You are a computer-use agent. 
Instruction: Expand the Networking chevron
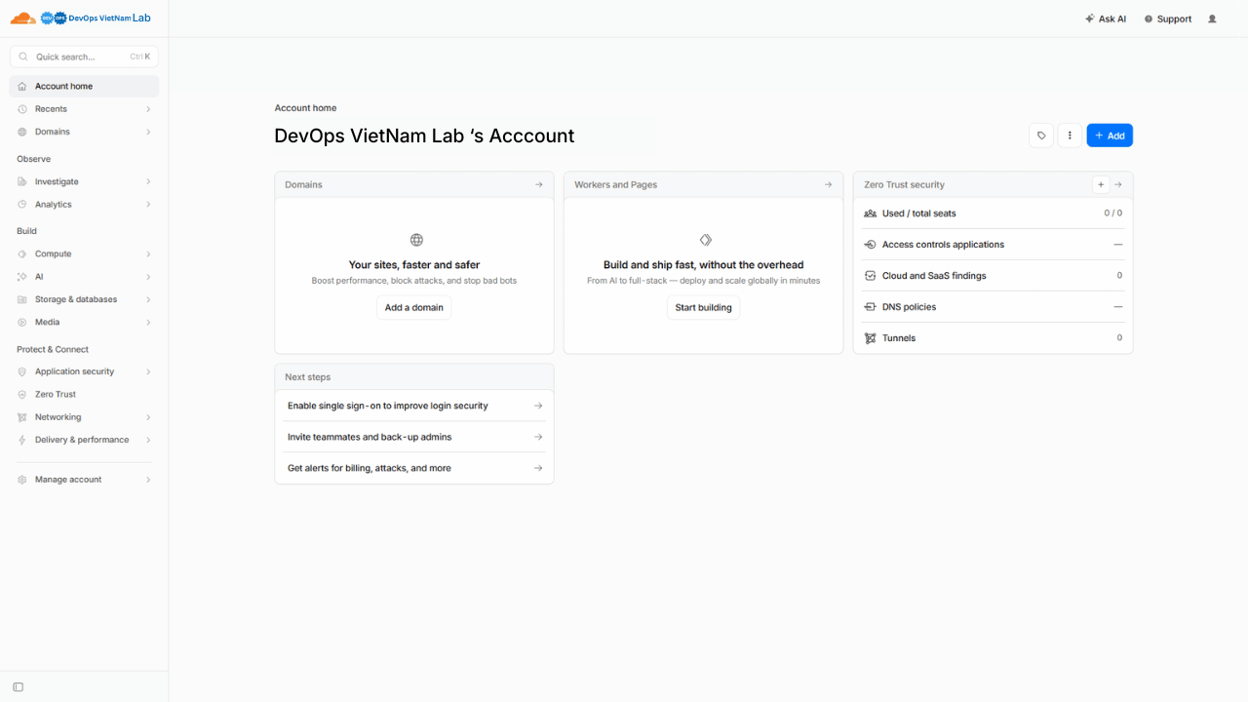tap(148, 417)
